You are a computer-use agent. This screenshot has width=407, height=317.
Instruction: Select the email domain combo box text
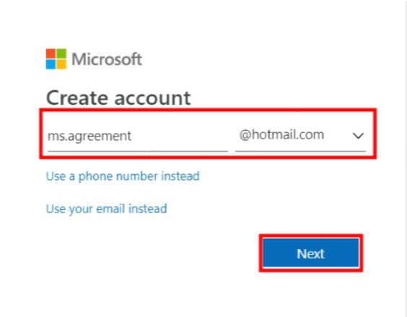[x=281, y=135]
